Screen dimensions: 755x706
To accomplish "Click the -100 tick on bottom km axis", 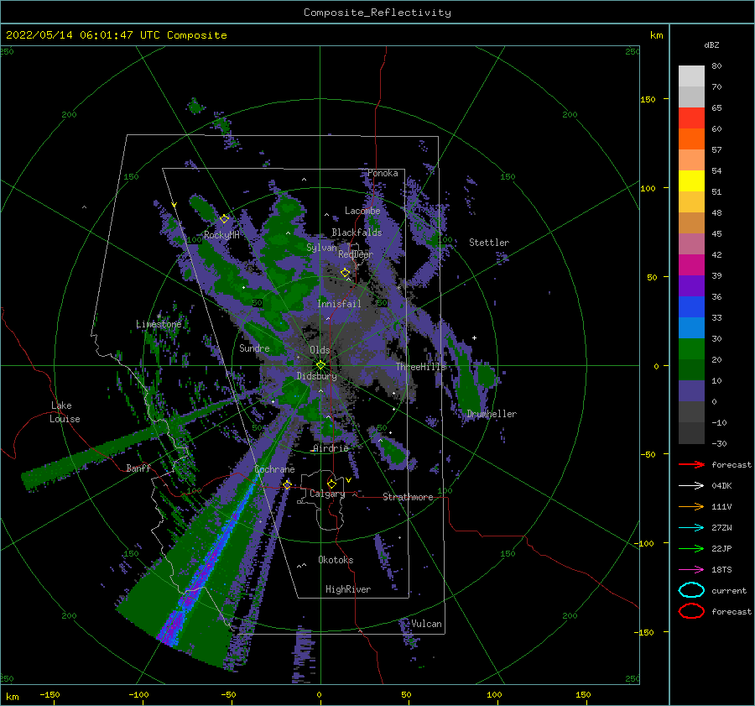I will tap(138, 694).
